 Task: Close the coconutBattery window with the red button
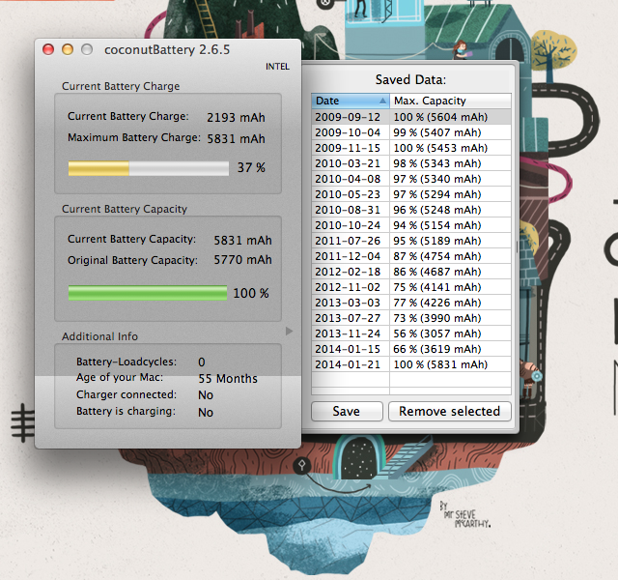[x=48, y=49]
